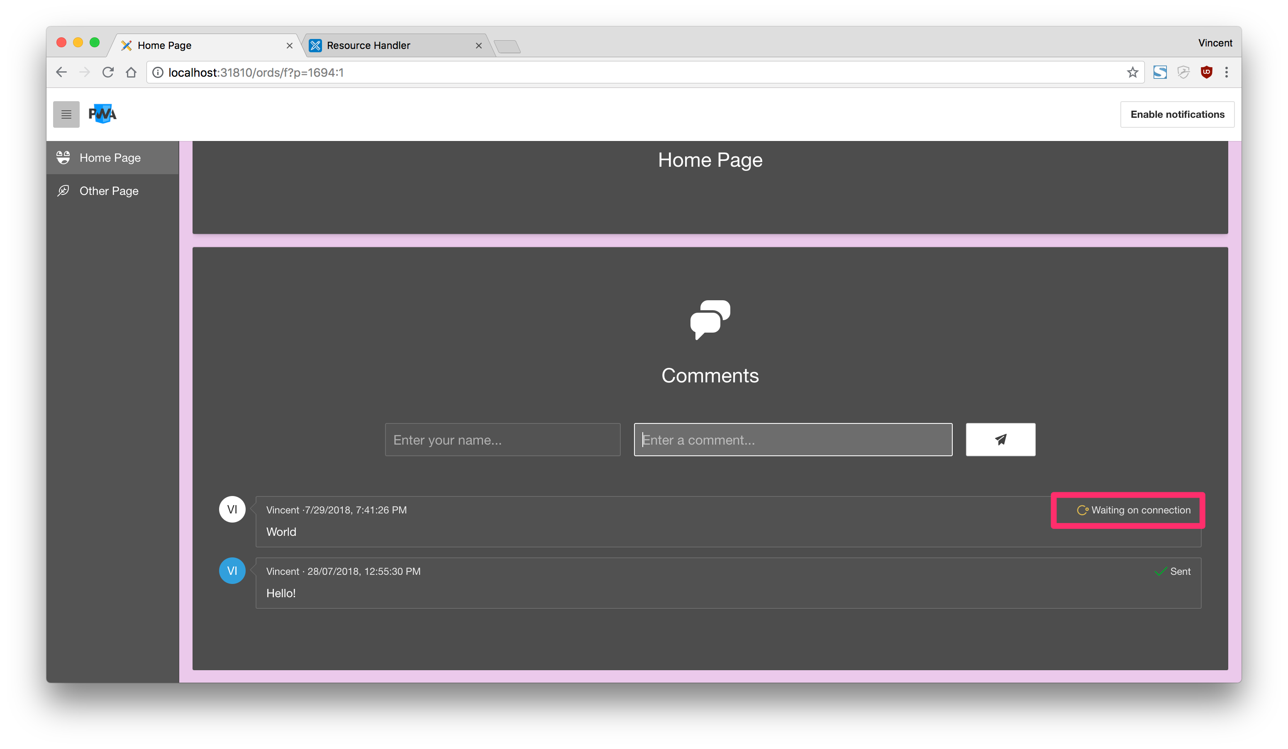Bookmark page with star icon
1288x749 pixels.
[x=1132, y=73]
